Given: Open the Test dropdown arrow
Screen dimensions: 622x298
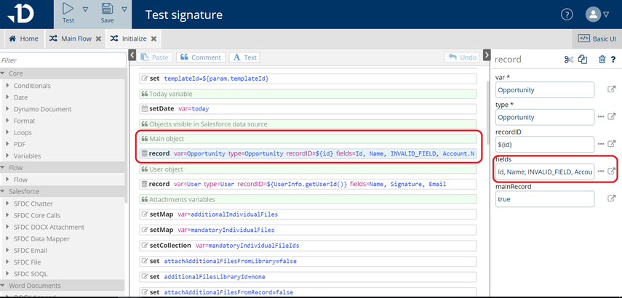Looking at the screenshot, I should [x=85, y=10].
